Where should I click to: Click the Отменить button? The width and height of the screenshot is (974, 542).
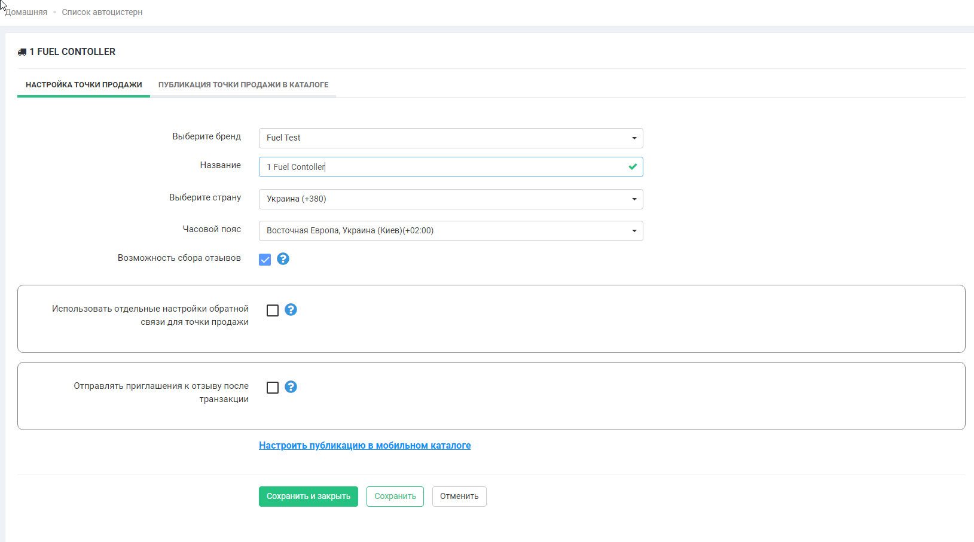coord(459,497)
